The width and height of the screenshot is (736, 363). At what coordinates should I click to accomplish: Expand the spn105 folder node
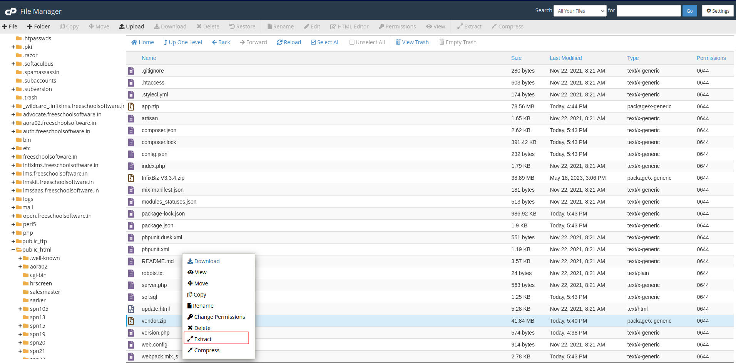tap(20, 309)
